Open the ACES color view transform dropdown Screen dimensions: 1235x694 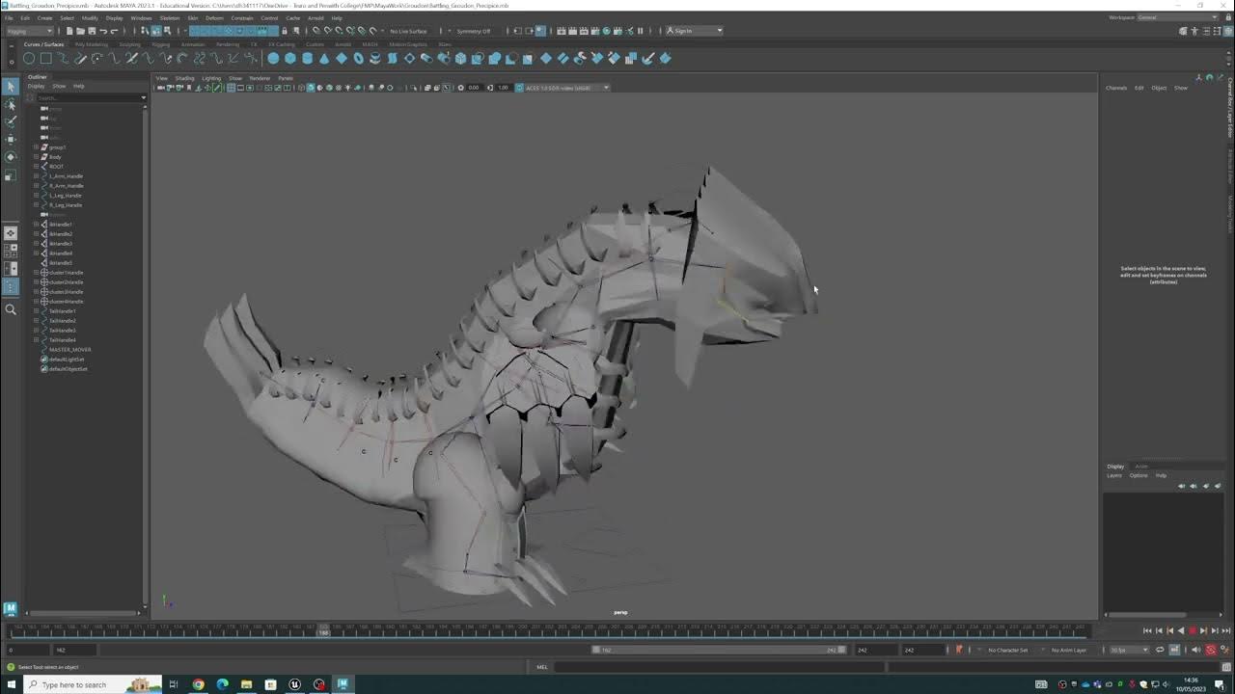566,88
